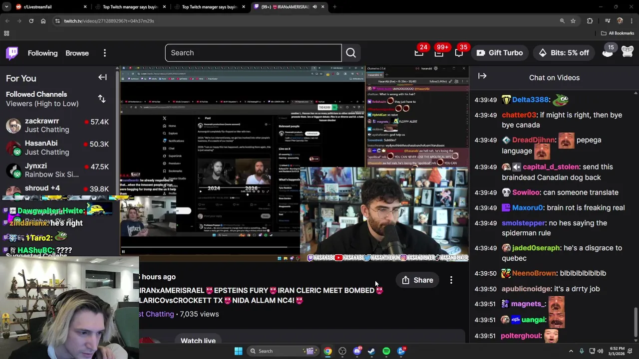Switch to second Top Twitch manager tab

130,7
